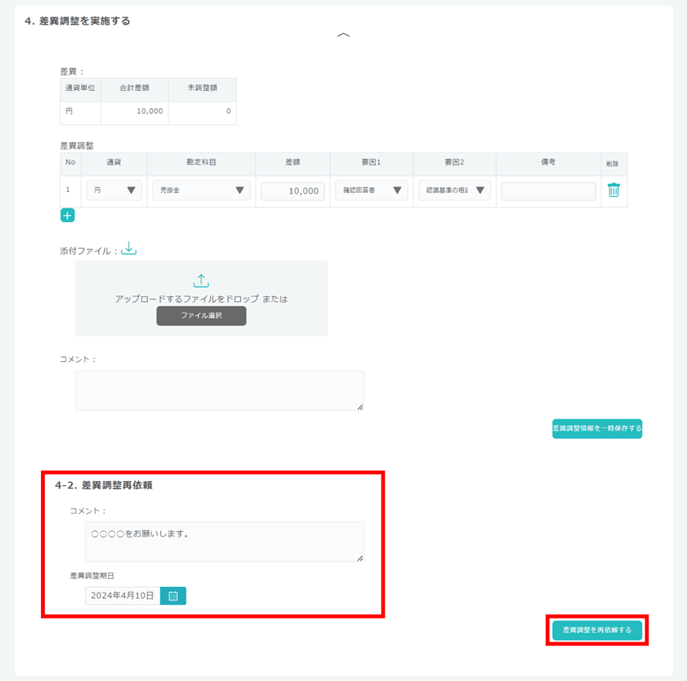The width and height of the screenshot is (687, 681).
Task: Collapse section 4 with the chevron arrow
Action: pyautogui.click(x=343, y=36)
